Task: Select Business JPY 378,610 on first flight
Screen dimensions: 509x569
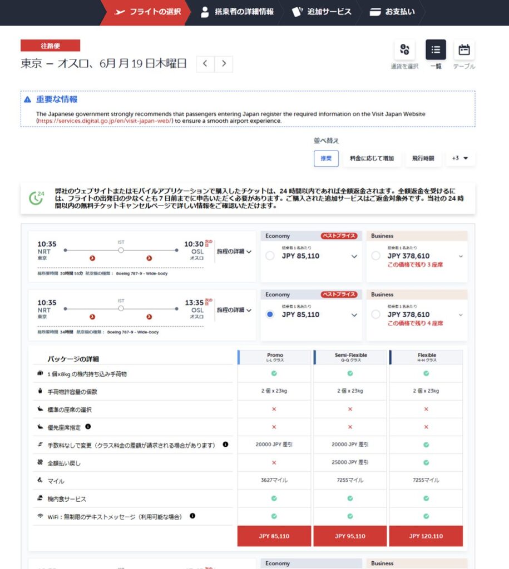Action: pyautogui.click(x=376, y=256)
